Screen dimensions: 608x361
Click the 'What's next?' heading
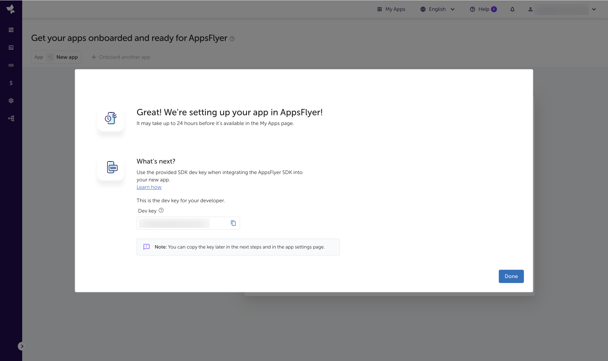[x=156, y=162]
